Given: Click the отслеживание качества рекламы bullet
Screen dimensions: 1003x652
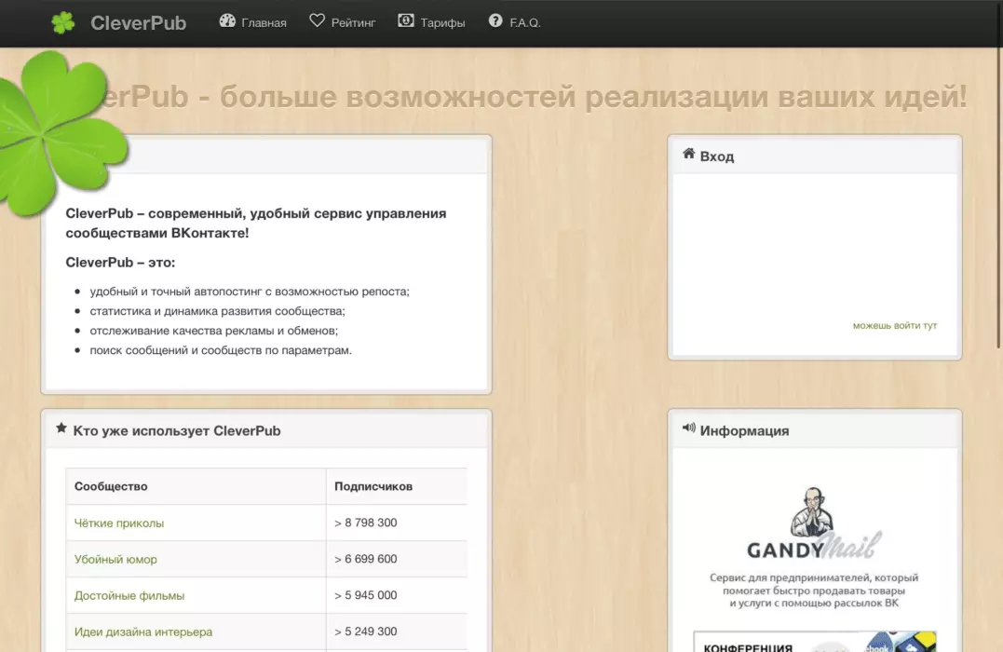Looking at the screenshot, I should pos(213,331).
